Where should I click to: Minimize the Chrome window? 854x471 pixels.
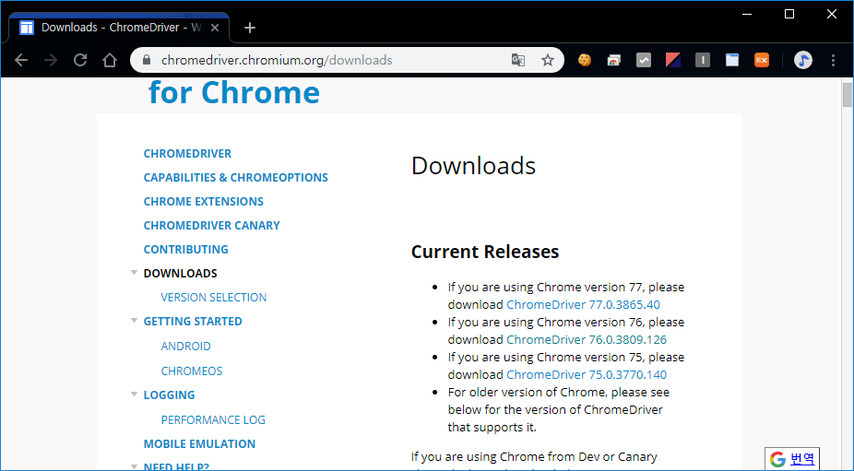pos(747,14)
